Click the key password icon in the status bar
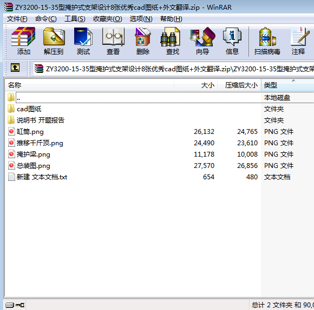Screen dimensions: 314x310 pos(20,305)
